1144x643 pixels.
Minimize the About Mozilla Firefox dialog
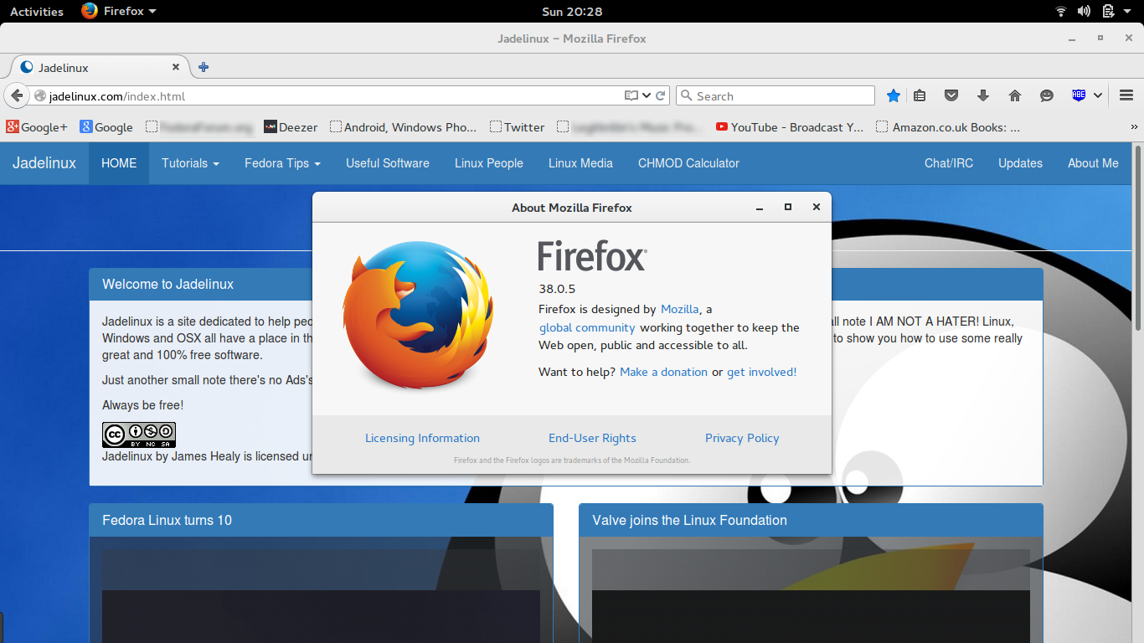(x=760, y=207)
